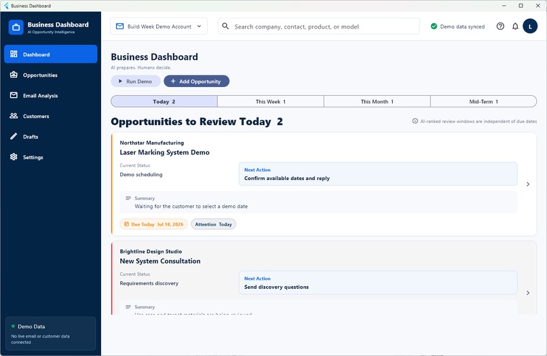Click the Run Demo button
The height and width of the screenshot is (356, 547).
coord(136,81)
